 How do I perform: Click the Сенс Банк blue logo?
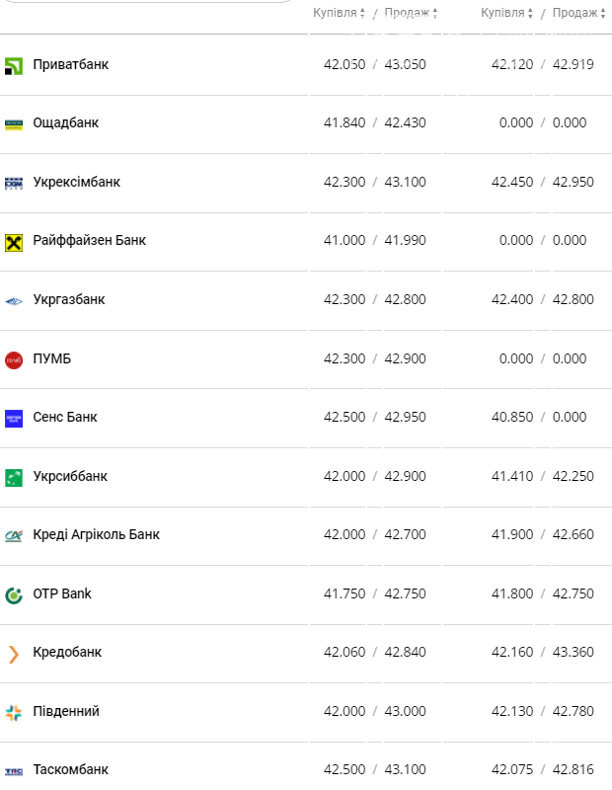point(14,418)
